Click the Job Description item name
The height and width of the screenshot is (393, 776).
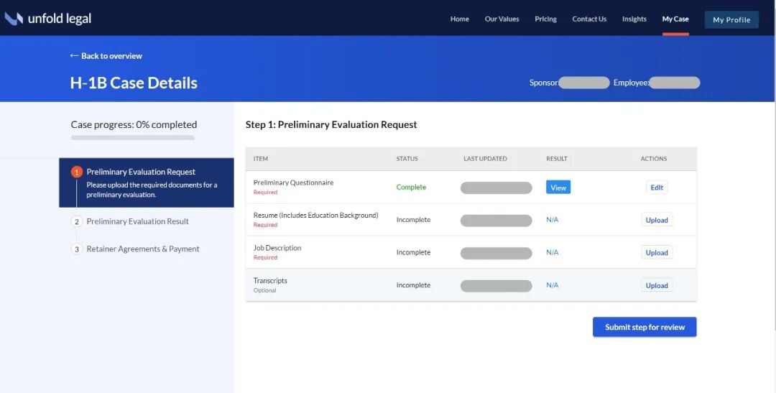(x=277, y=248)
